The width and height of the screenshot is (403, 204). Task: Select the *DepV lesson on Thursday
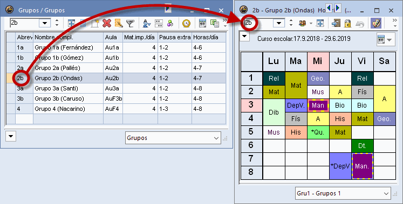340,166
